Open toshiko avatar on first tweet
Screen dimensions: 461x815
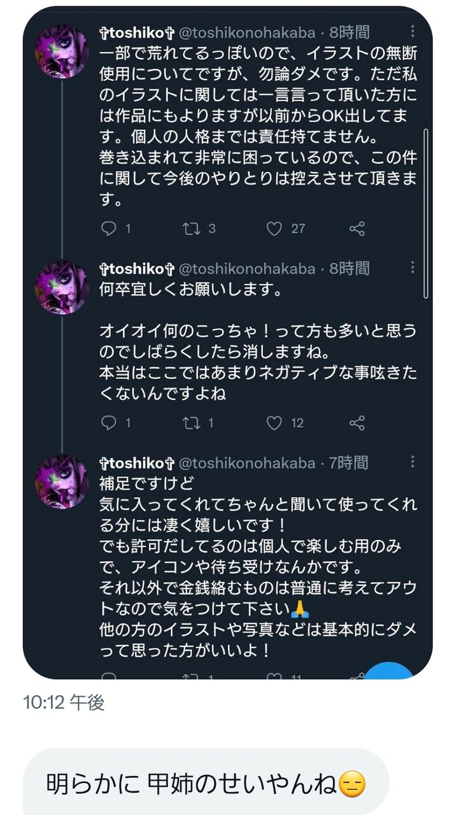(61, 52)
